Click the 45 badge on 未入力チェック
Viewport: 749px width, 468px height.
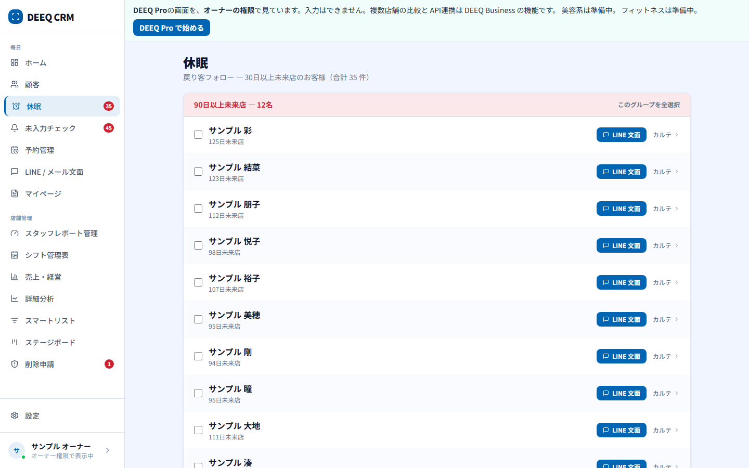coord(109,128)
